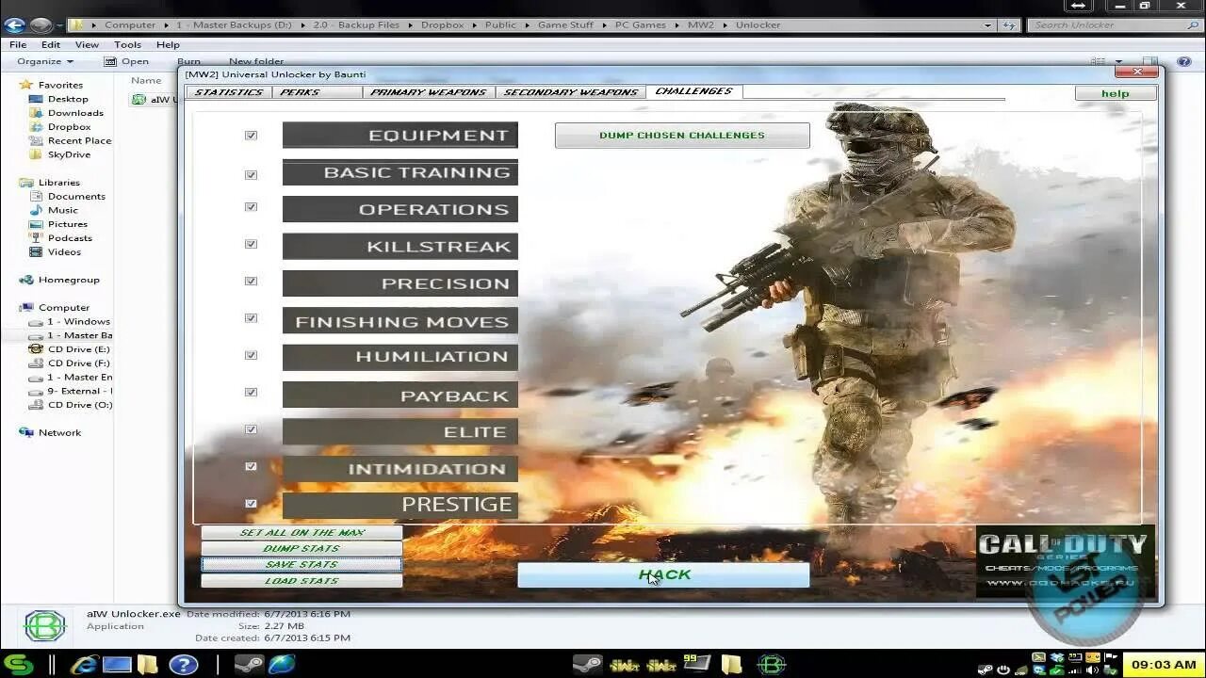Switch to the Perks tab
1206x678 pixels.
(x=317, y=92)
